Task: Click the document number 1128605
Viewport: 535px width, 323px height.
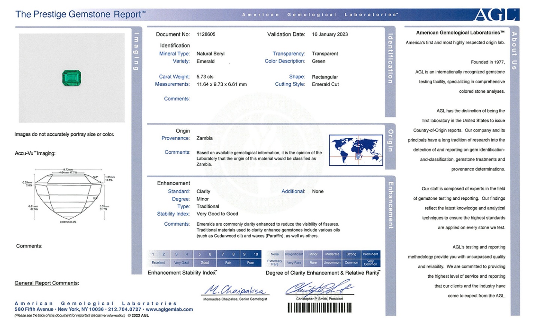Action: pyautogui.click(x=206, y=34)
